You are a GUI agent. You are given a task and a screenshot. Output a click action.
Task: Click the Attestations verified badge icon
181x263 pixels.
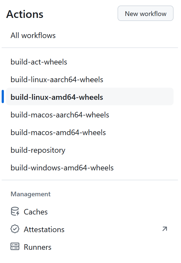(15, 229)
